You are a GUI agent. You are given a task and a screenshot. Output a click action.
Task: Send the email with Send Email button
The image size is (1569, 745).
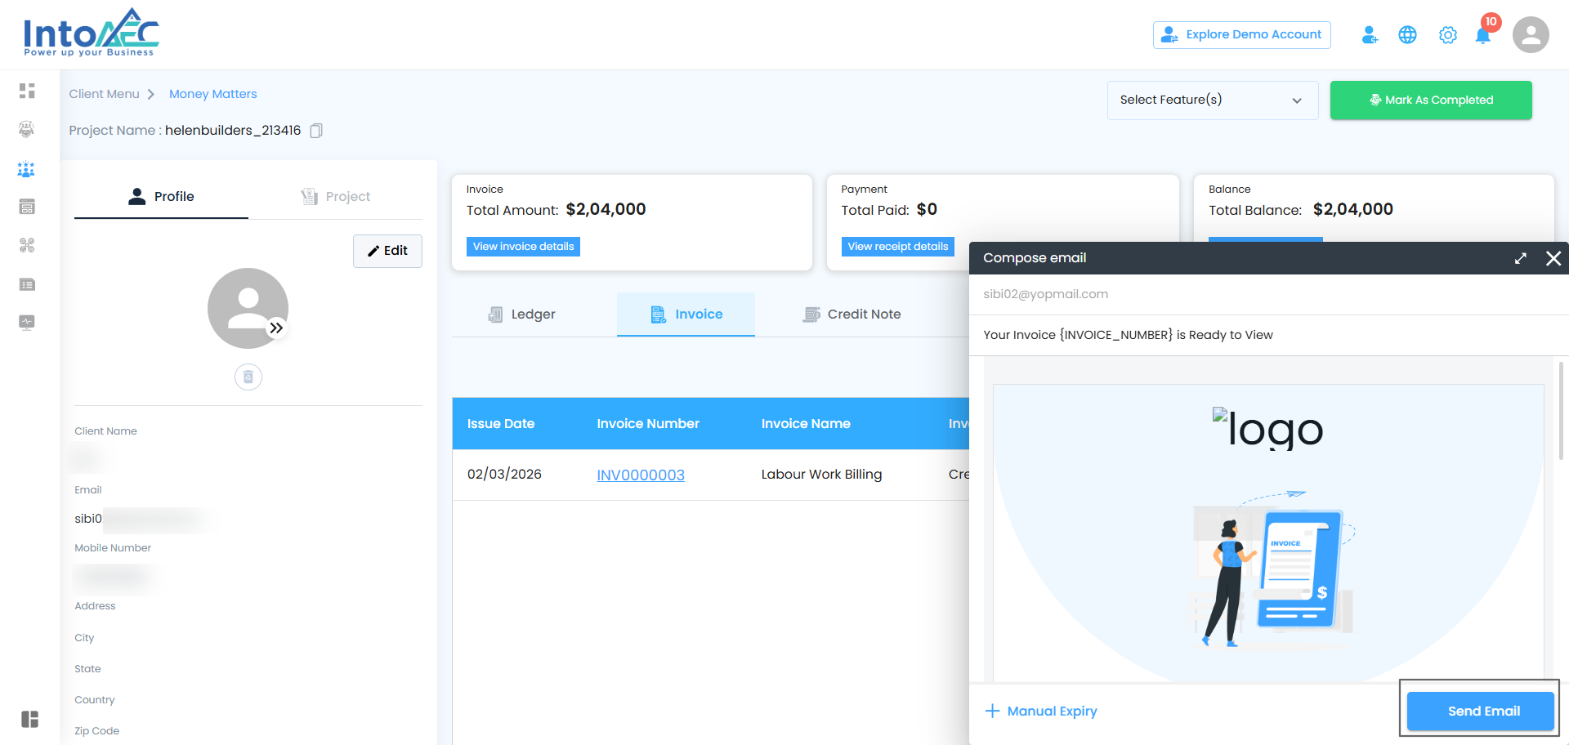[1480, 712]
